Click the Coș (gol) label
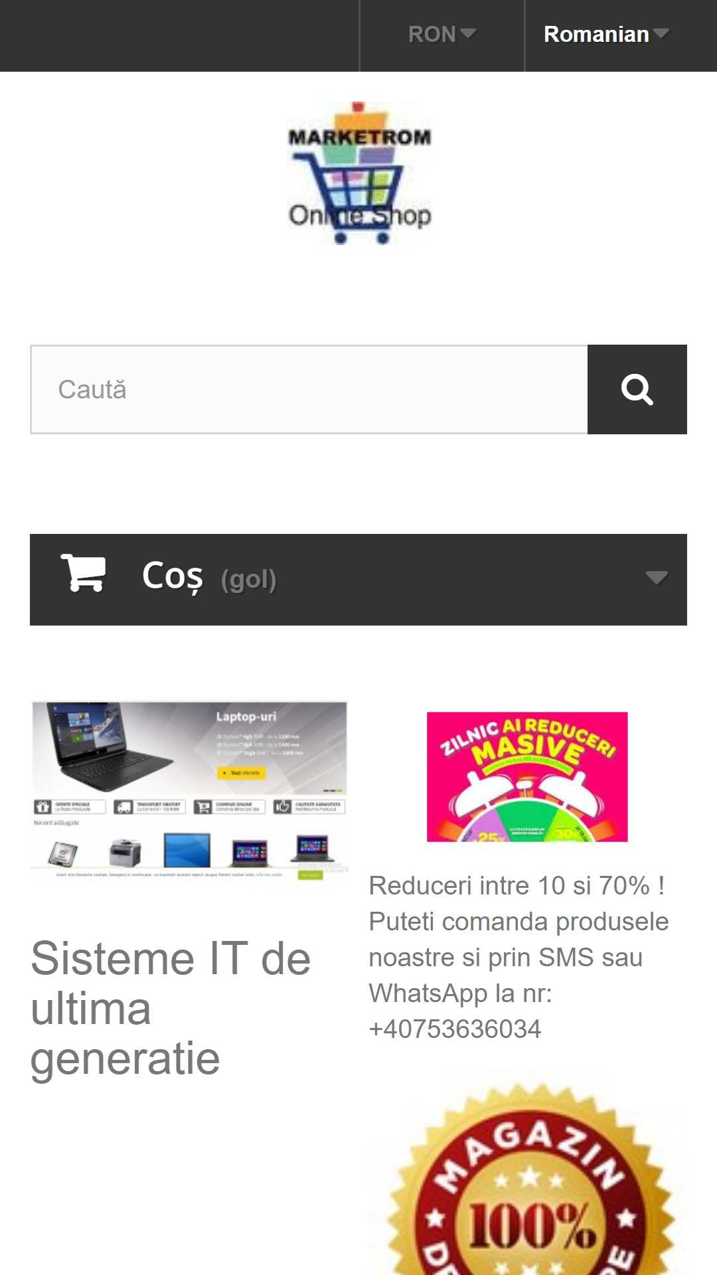 209,577
